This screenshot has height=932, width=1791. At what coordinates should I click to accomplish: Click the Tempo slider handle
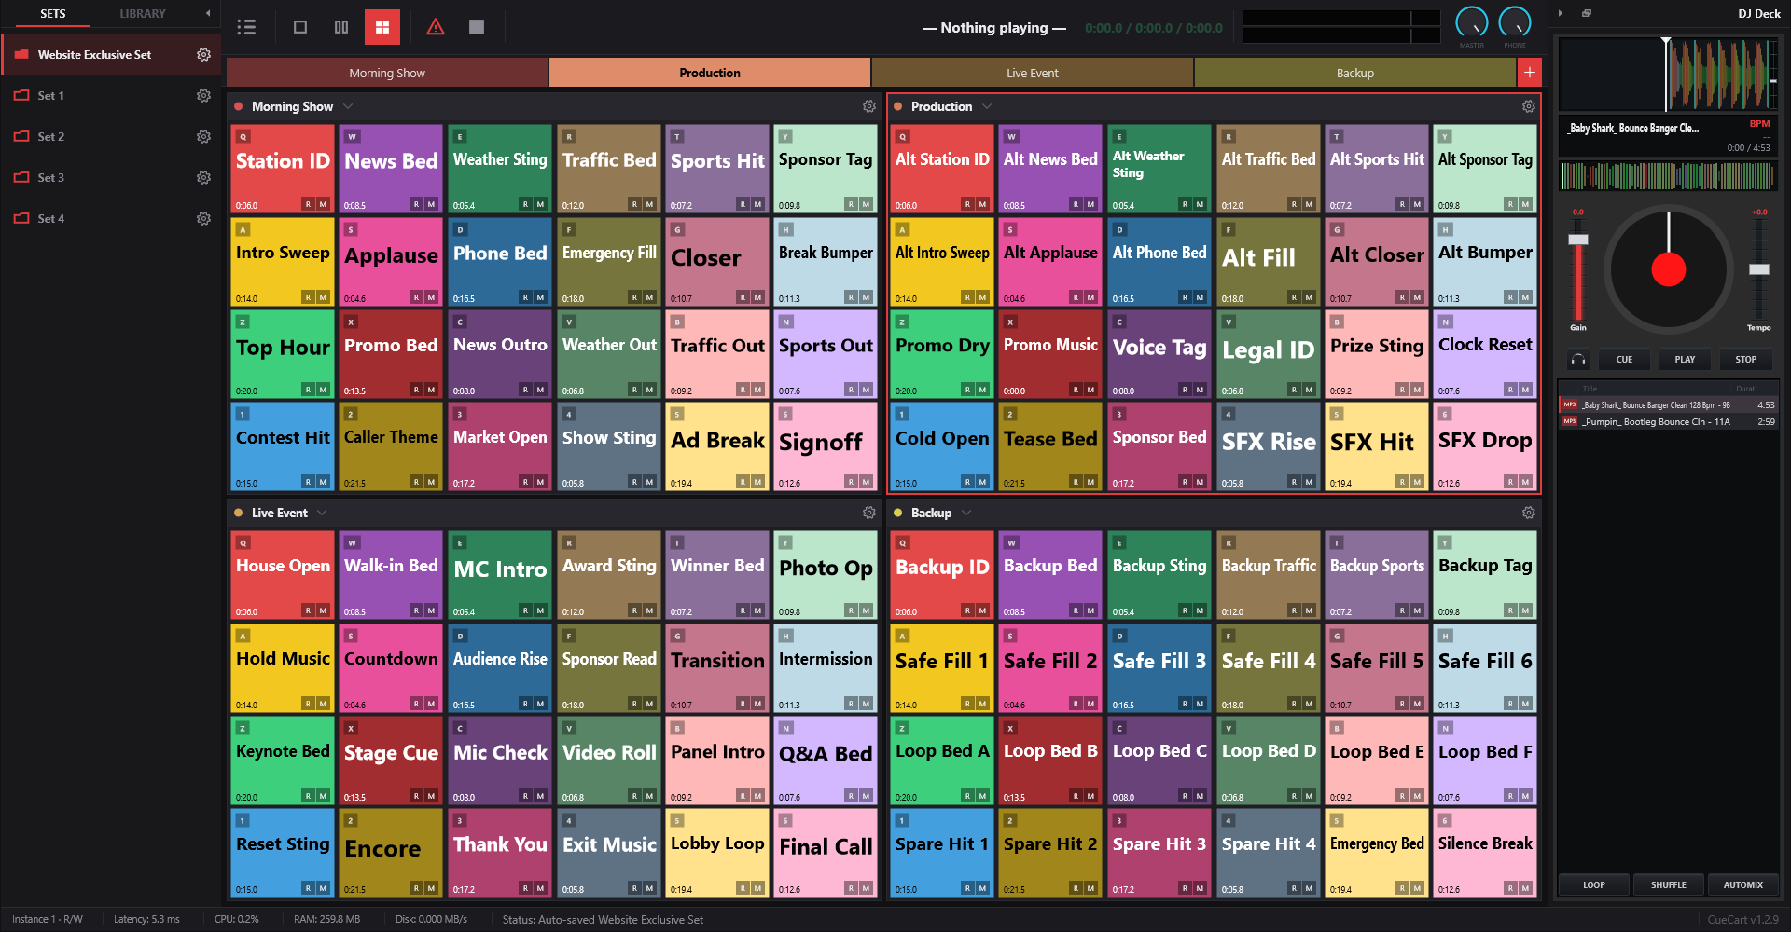1759,269
